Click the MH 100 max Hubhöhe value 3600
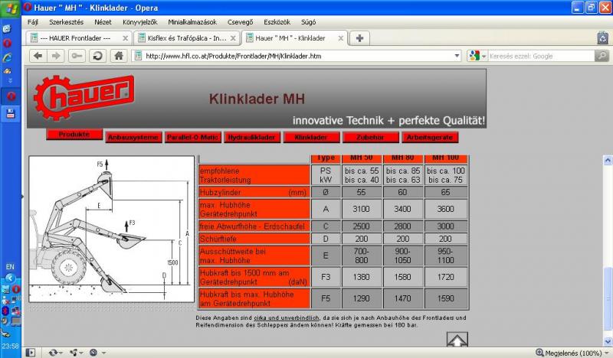The width and height of the screenshot is (613, 358). click(445, 210)
